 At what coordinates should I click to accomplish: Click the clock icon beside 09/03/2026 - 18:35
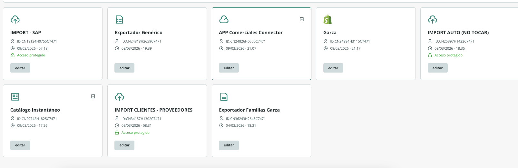click(430, 48)
